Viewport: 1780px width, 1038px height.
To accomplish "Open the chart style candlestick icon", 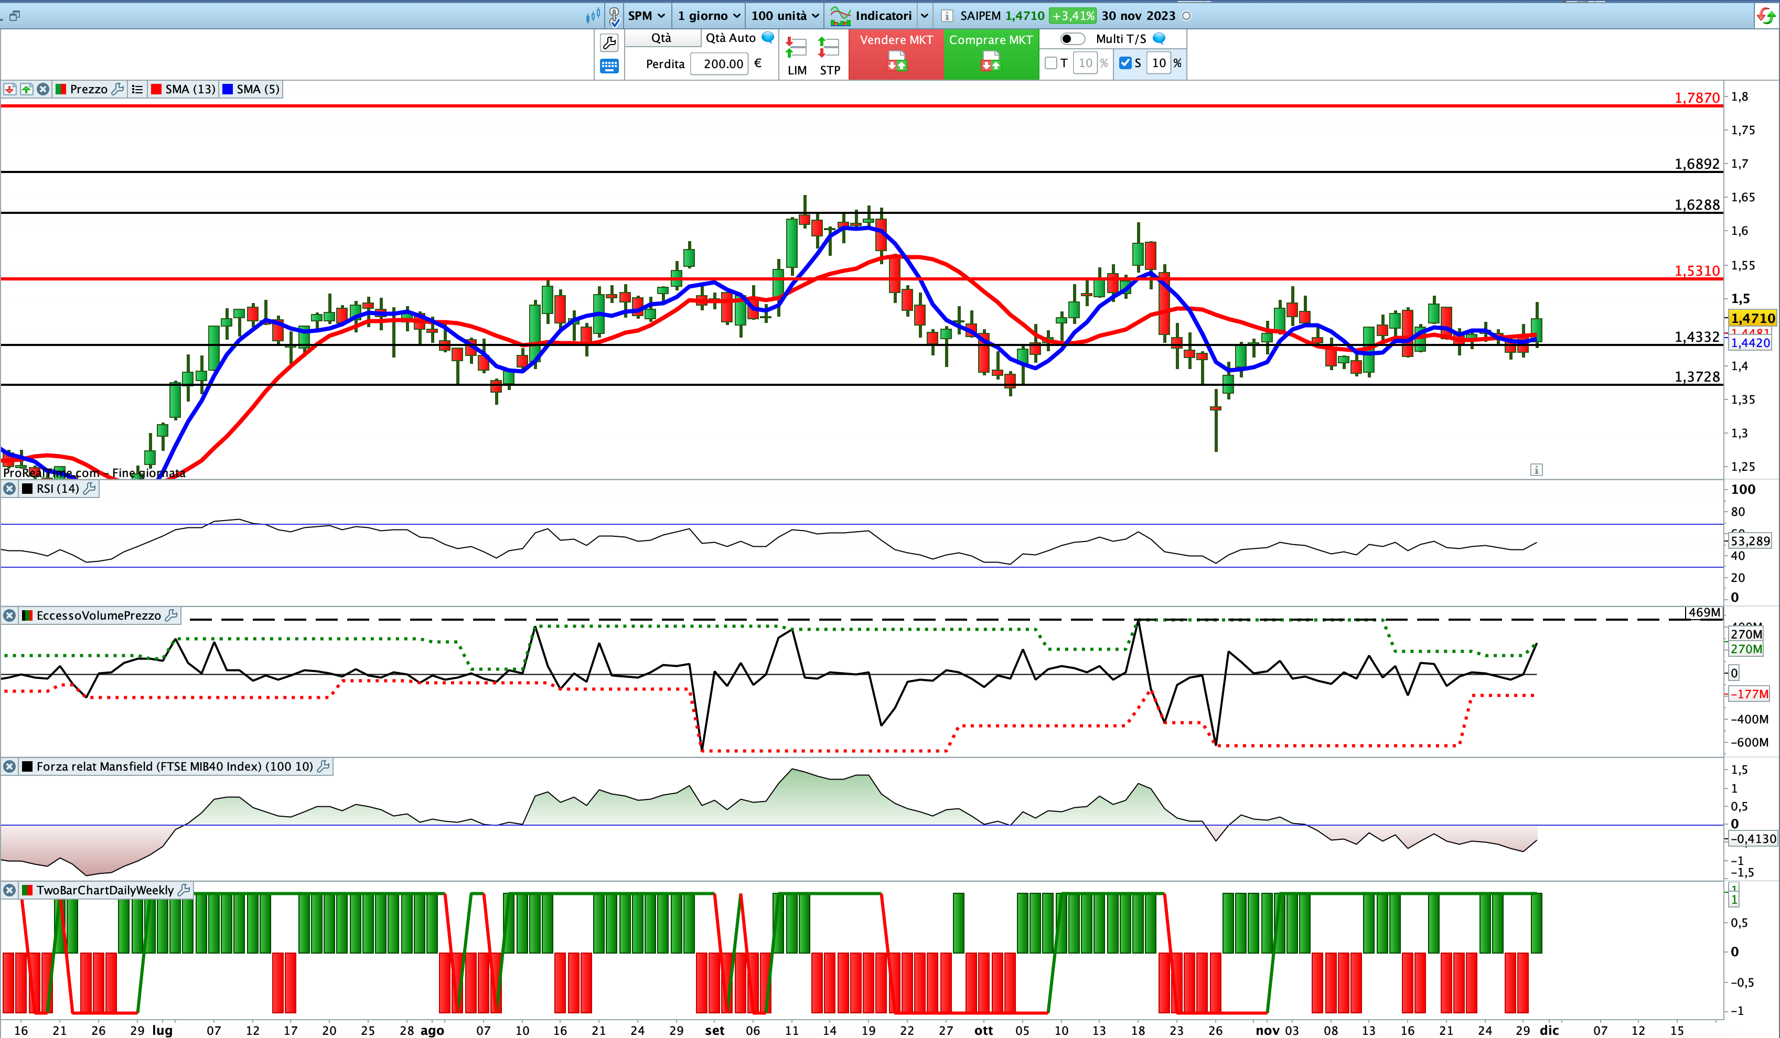I will [x=593, y=16].
